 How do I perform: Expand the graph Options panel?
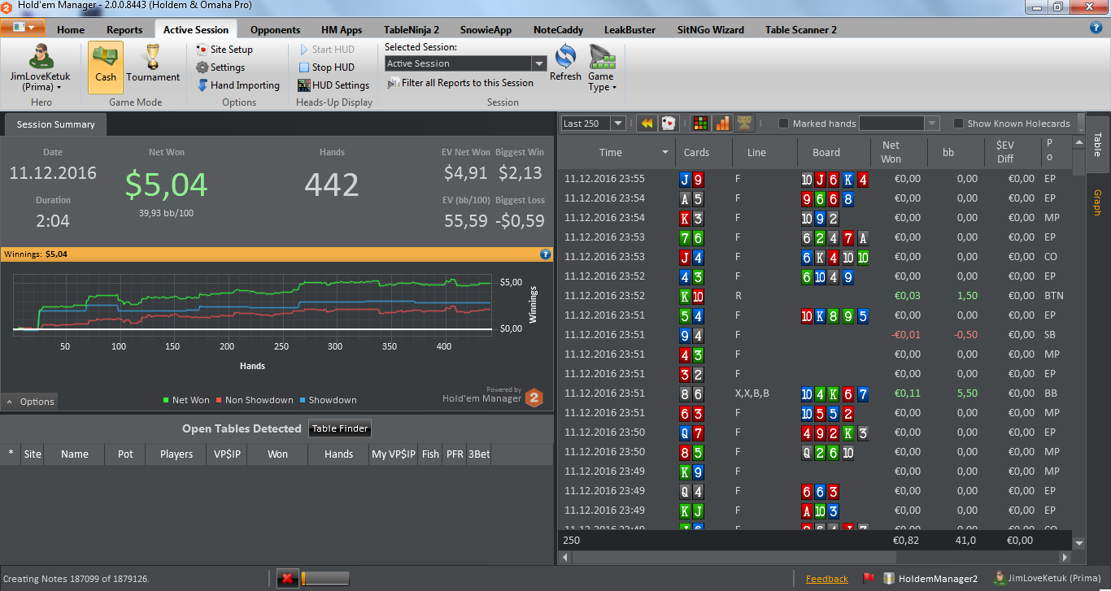(x=29, y=402)
